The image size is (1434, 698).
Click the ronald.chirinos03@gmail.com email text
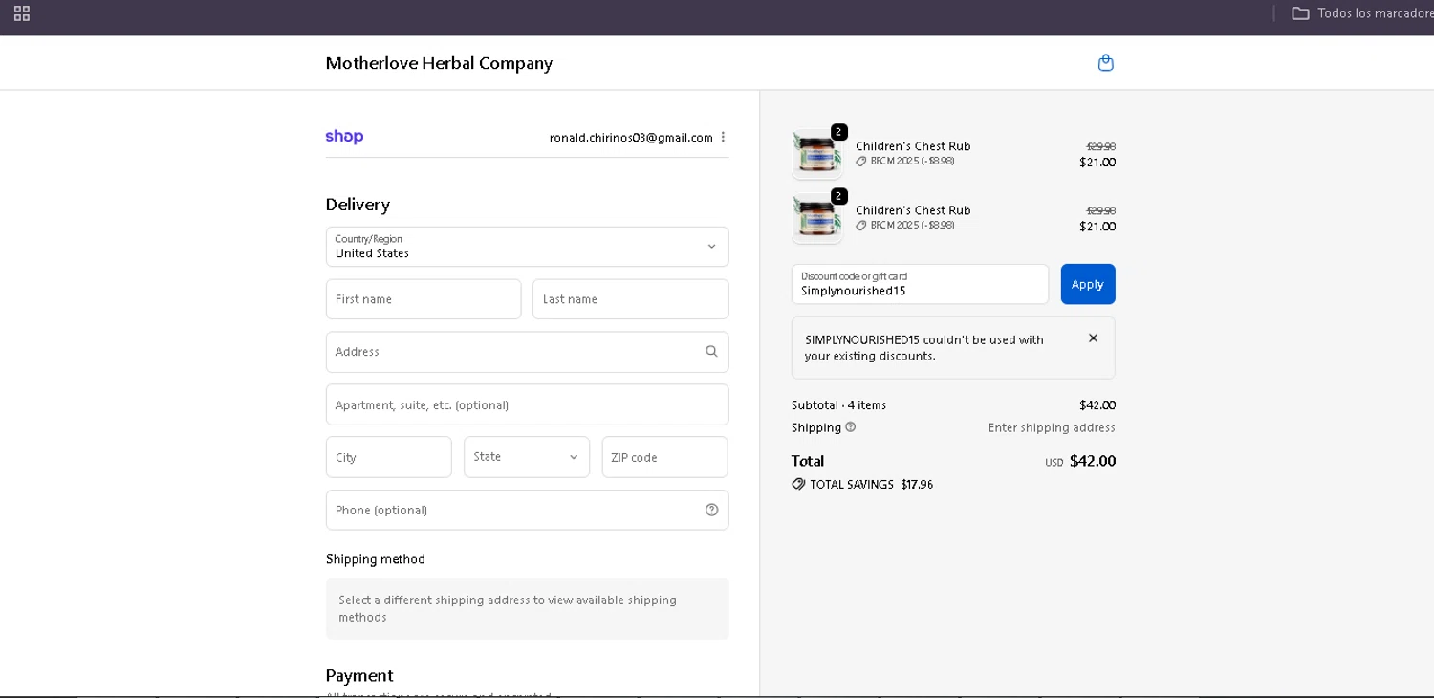(631, 138)
